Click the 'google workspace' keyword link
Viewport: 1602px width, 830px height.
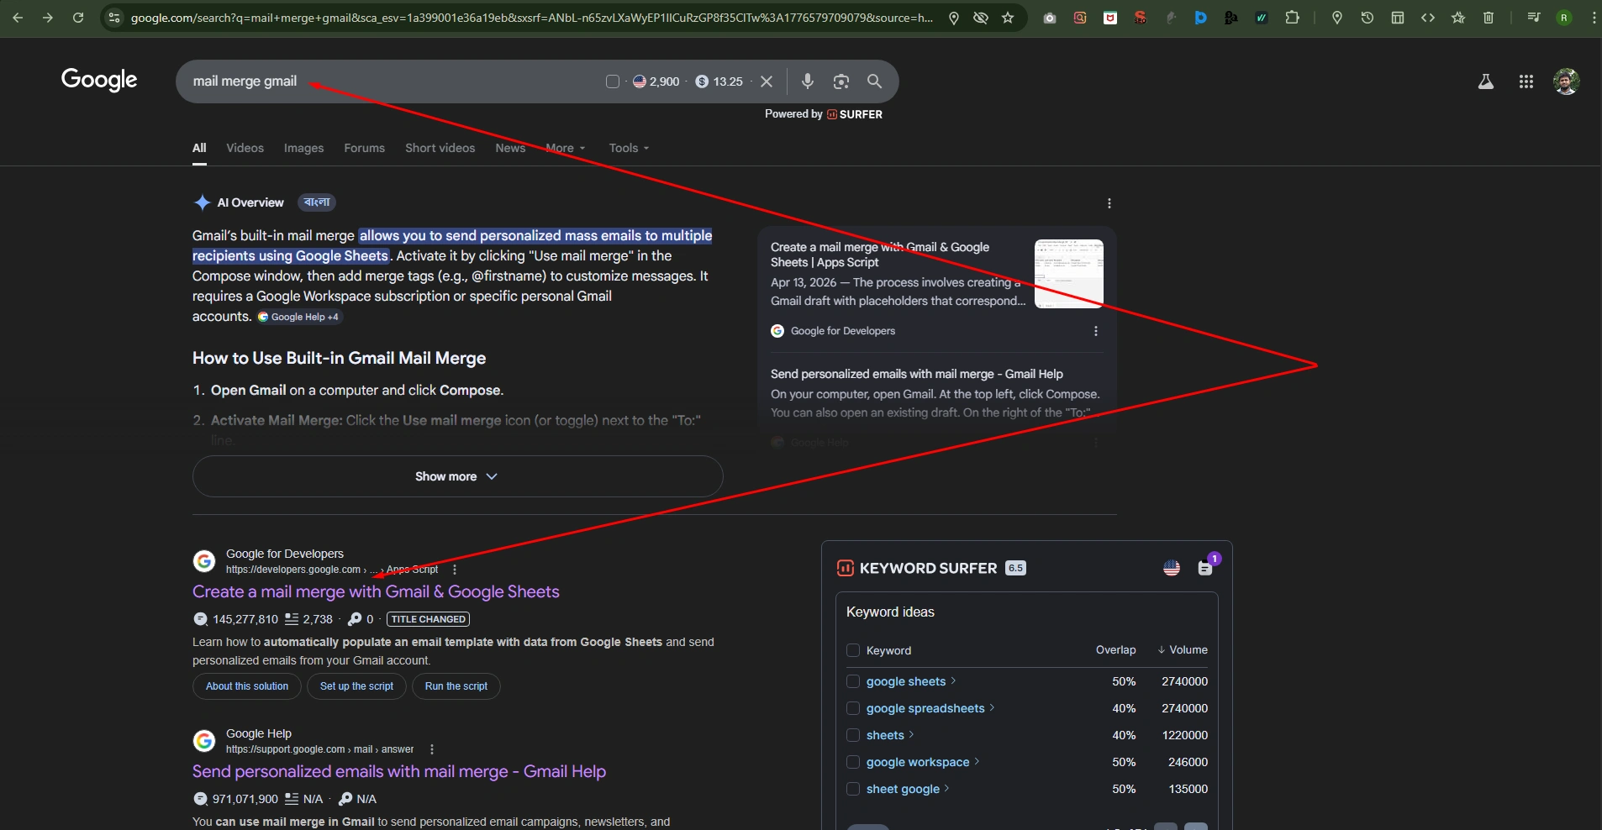click(x=918, y=762)
